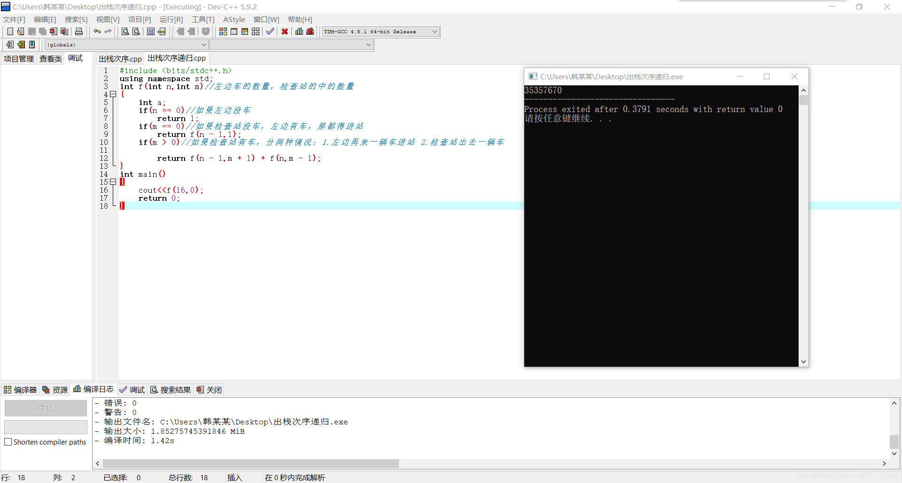Screen dimensions: 902x483
Task: Click the Toggle Bookmark green icon
Action: (x=21, y=45)
